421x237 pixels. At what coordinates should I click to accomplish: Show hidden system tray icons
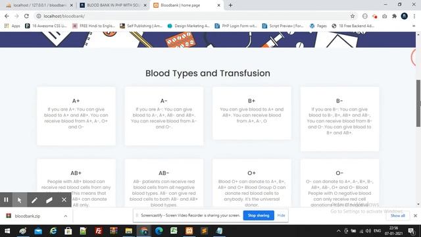[339, 231]
